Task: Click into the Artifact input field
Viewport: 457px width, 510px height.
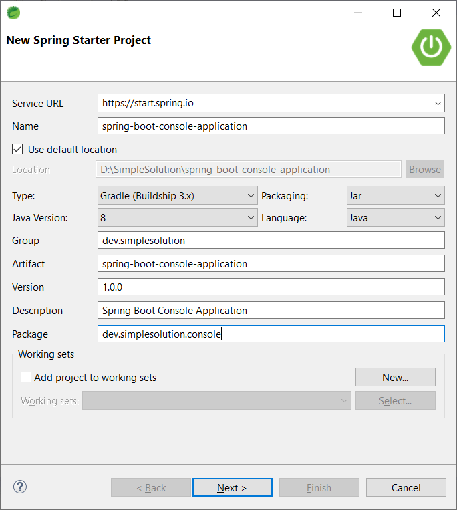Action: 271,264
